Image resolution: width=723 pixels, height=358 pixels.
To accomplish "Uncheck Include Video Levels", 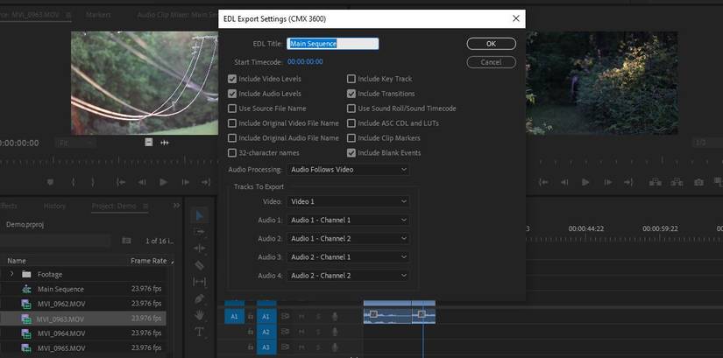I will 232,79.
